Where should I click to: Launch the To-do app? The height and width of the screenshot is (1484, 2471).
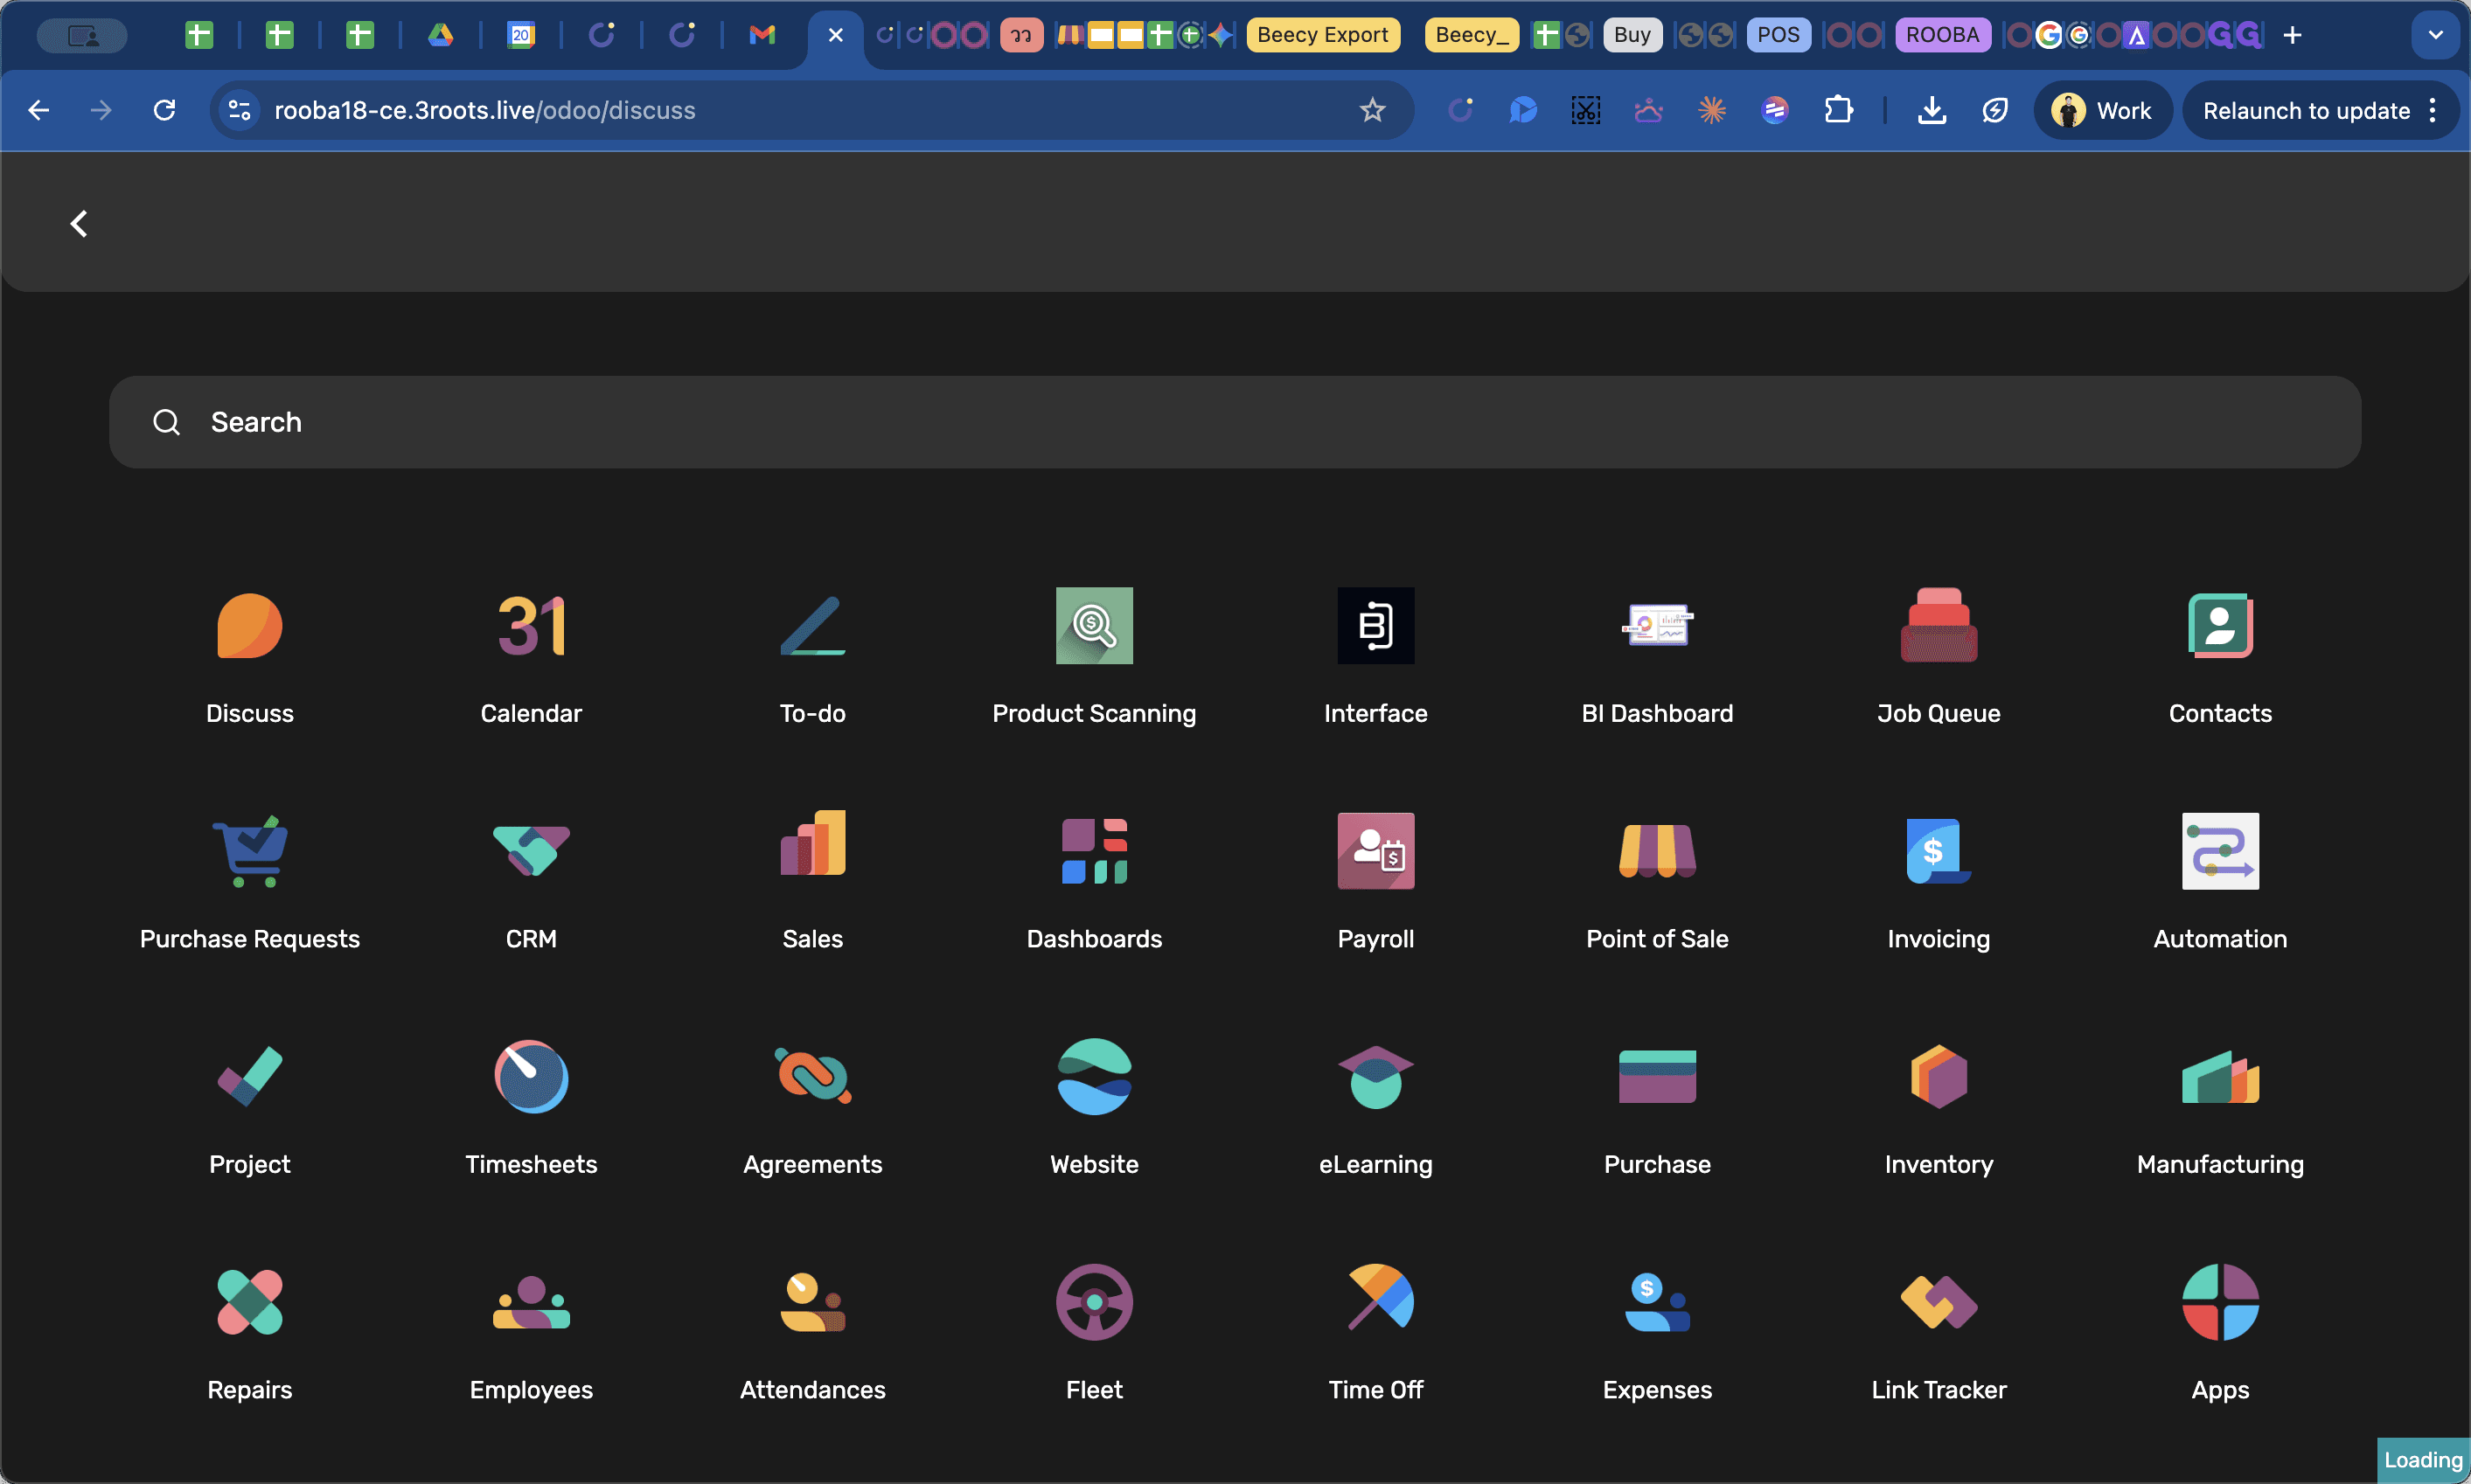tap(812, 655)
